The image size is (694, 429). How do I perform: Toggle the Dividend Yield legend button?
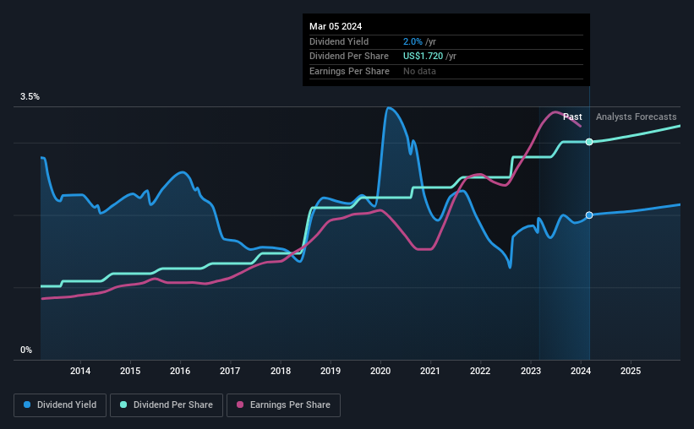pyautogui.click(x=60, y=405)
